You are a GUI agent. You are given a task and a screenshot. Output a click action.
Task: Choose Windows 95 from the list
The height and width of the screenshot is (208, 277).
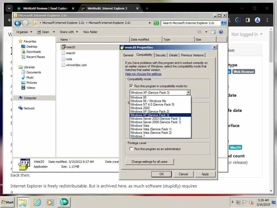[x=160, y=97]
